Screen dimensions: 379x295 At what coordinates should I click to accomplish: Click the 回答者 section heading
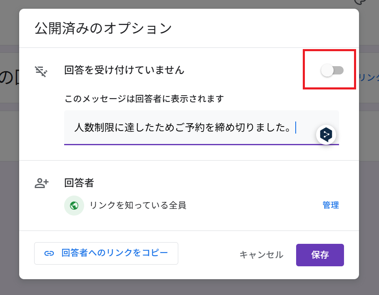click(x=79, y=183)
